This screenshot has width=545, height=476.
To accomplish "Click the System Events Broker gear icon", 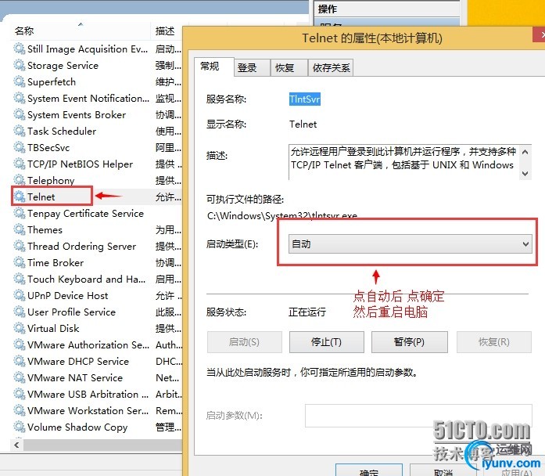I will point(19,114).
